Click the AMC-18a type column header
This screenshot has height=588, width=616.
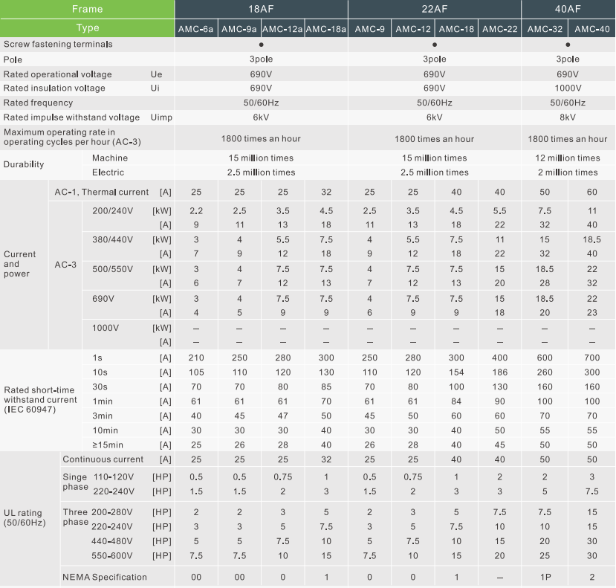(x=326, y=29)
